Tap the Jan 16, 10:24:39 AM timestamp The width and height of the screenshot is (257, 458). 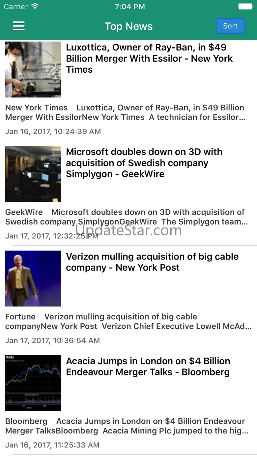tap(53, 131)
